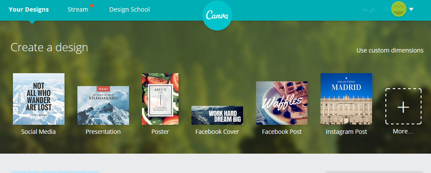
Task: Expand the account dropdown arrow
Action: (x=411, y=9)
